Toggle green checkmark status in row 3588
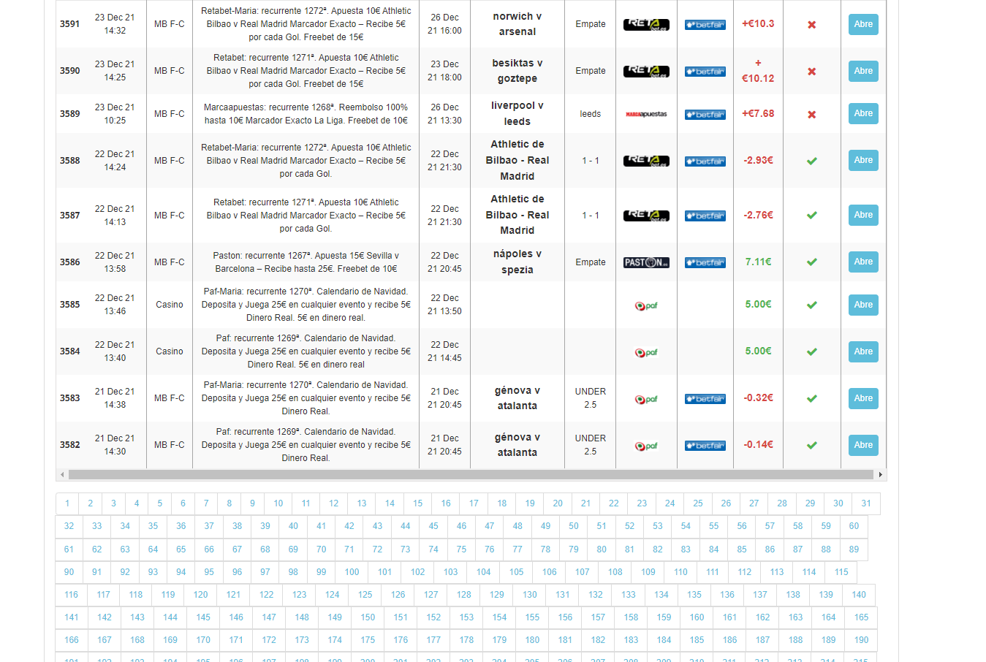986x662 pixels. 811,161
